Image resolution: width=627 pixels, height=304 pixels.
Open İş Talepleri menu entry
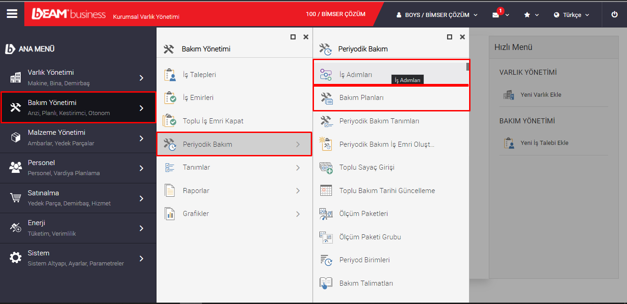[x=234, y=74]
